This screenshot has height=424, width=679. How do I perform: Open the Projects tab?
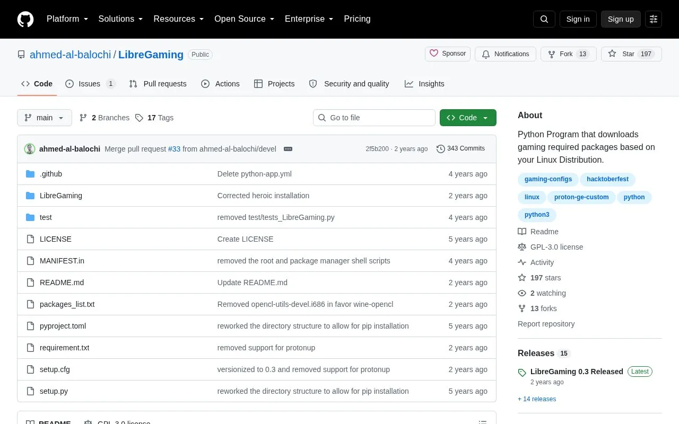pos(274,84)
